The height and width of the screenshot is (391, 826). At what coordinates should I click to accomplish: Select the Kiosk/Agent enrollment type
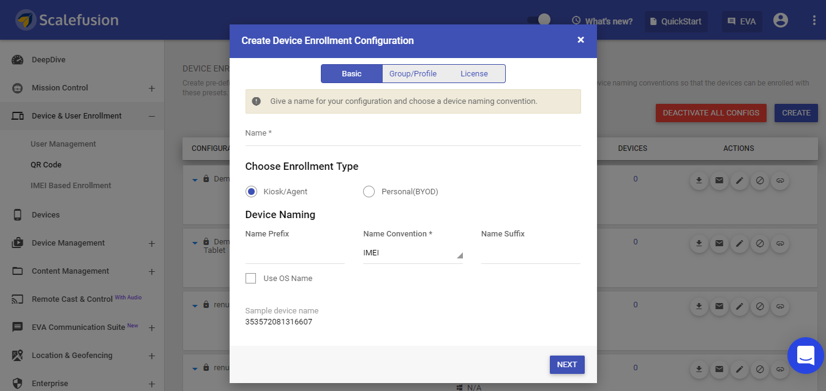pos(251,191)
